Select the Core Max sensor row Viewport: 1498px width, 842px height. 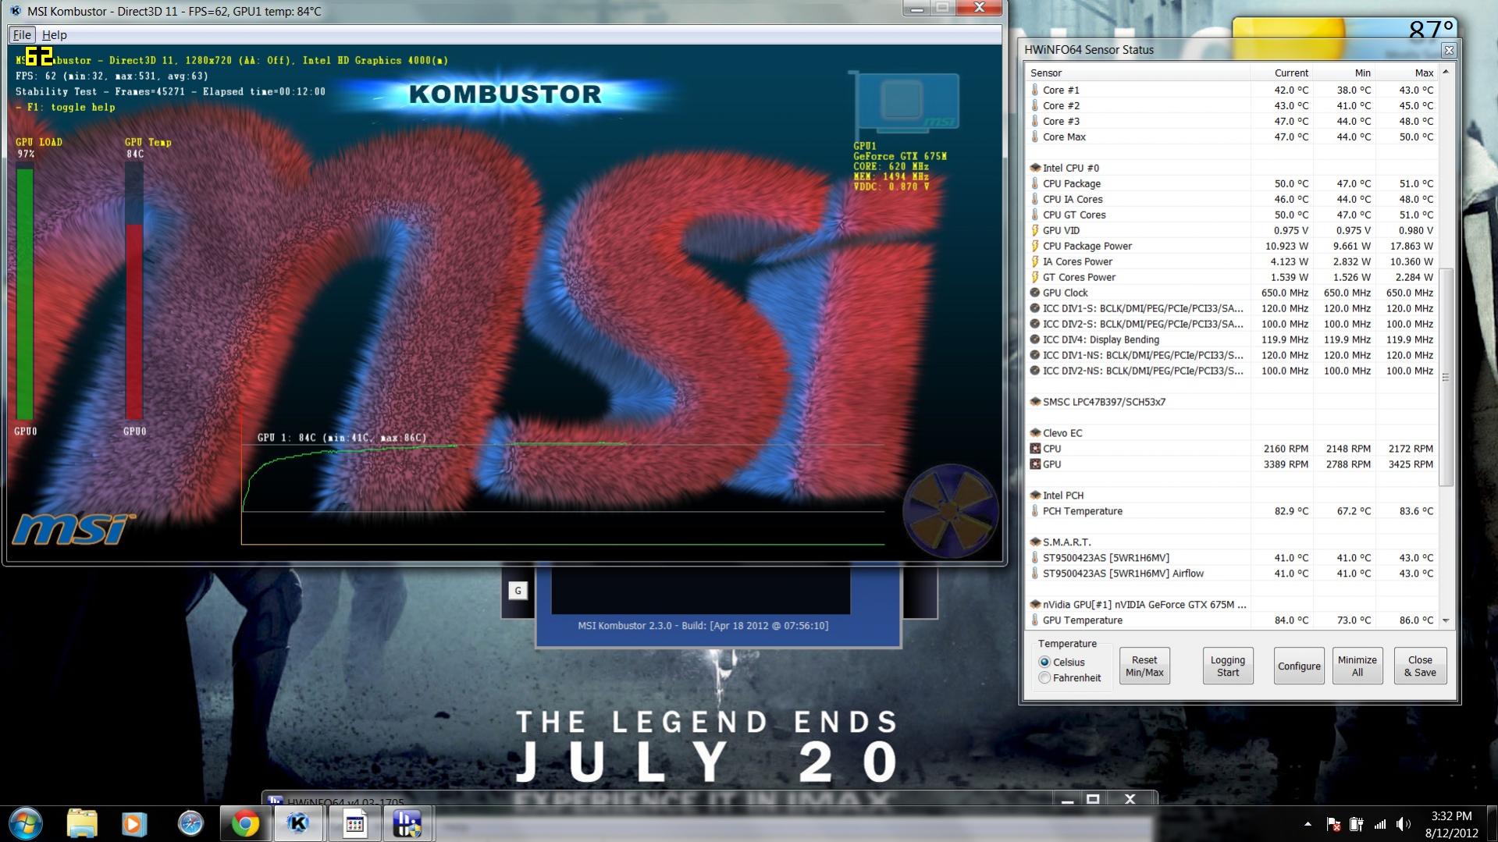coord(1232,137)
